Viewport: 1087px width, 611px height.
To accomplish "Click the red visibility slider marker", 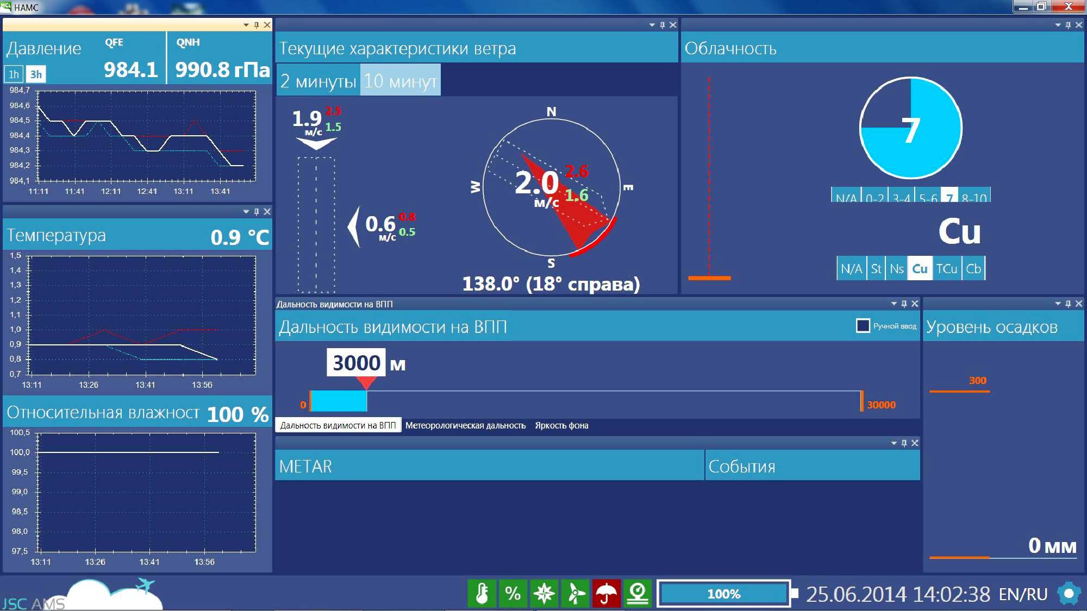I will point(367,383).
